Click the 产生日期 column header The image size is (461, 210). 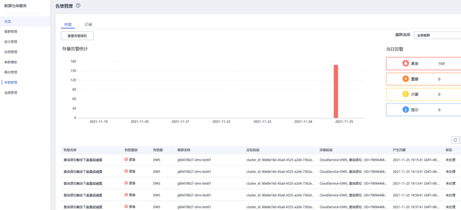tap(399, 150)
